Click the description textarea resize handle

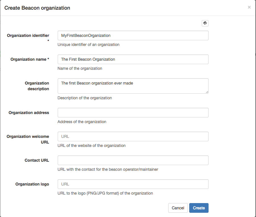pyautogui.click(x=207, y=92)
